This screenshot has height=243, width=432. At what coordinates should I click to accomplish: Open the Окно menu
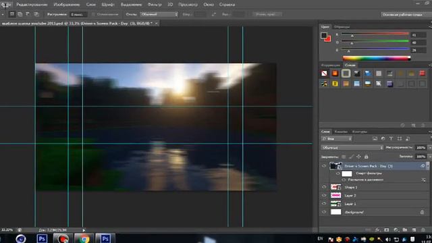(x=209, y=5)
